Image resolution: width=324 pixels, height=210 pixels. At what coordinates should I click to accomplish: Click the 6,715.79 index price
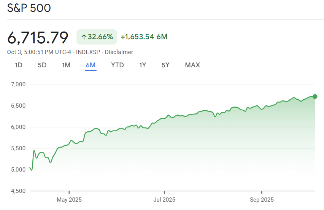pyautogui.click(x=38, y=37)
